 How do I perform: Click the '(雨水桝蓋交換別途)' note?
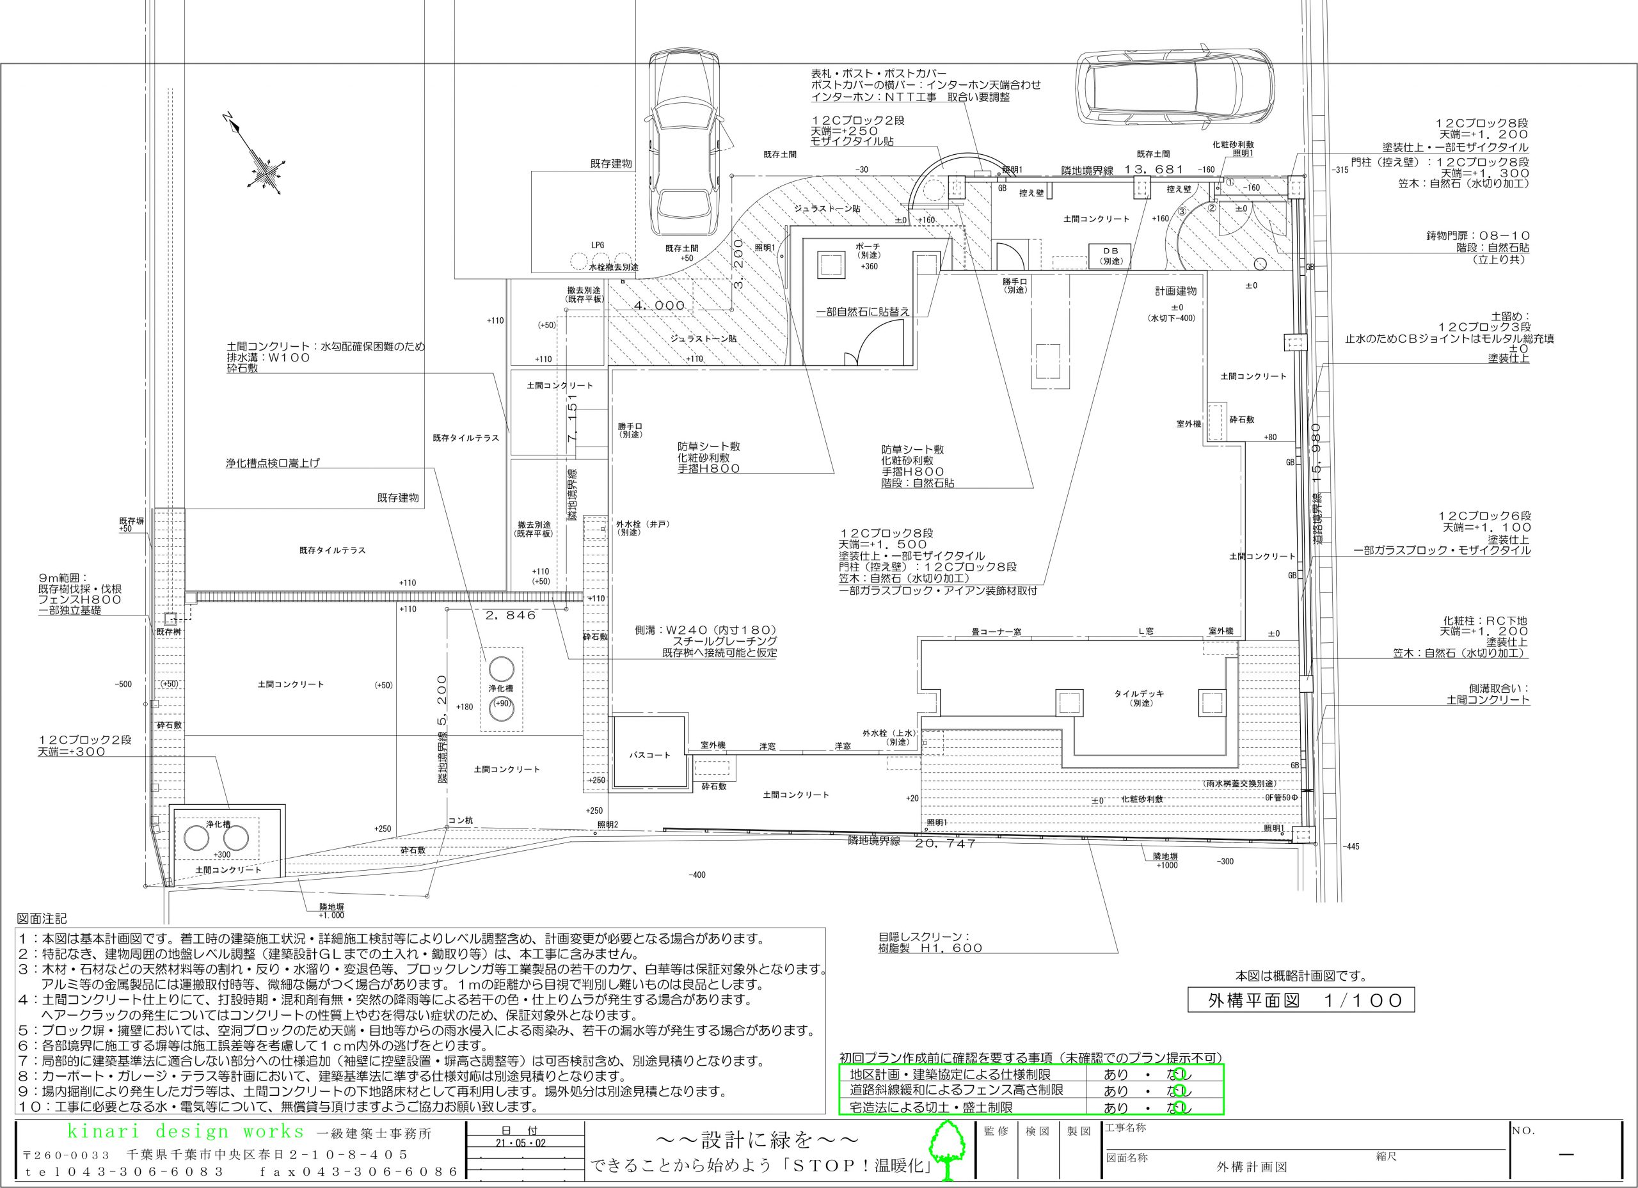pos(1239,783)
